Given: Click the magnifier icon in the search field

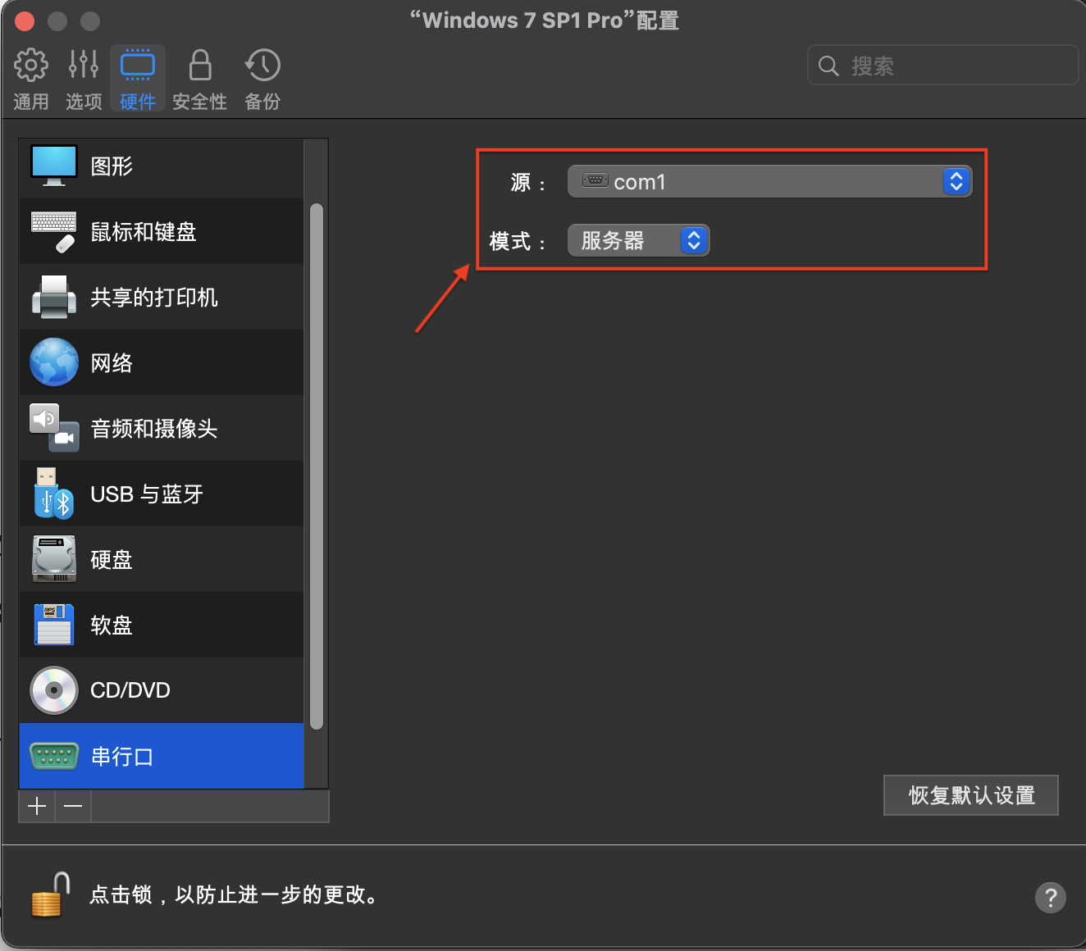Looking at the screenshot, I should (829, 66).
